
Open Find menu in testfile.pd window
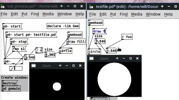pyautogui.click(x=124, y=14)
